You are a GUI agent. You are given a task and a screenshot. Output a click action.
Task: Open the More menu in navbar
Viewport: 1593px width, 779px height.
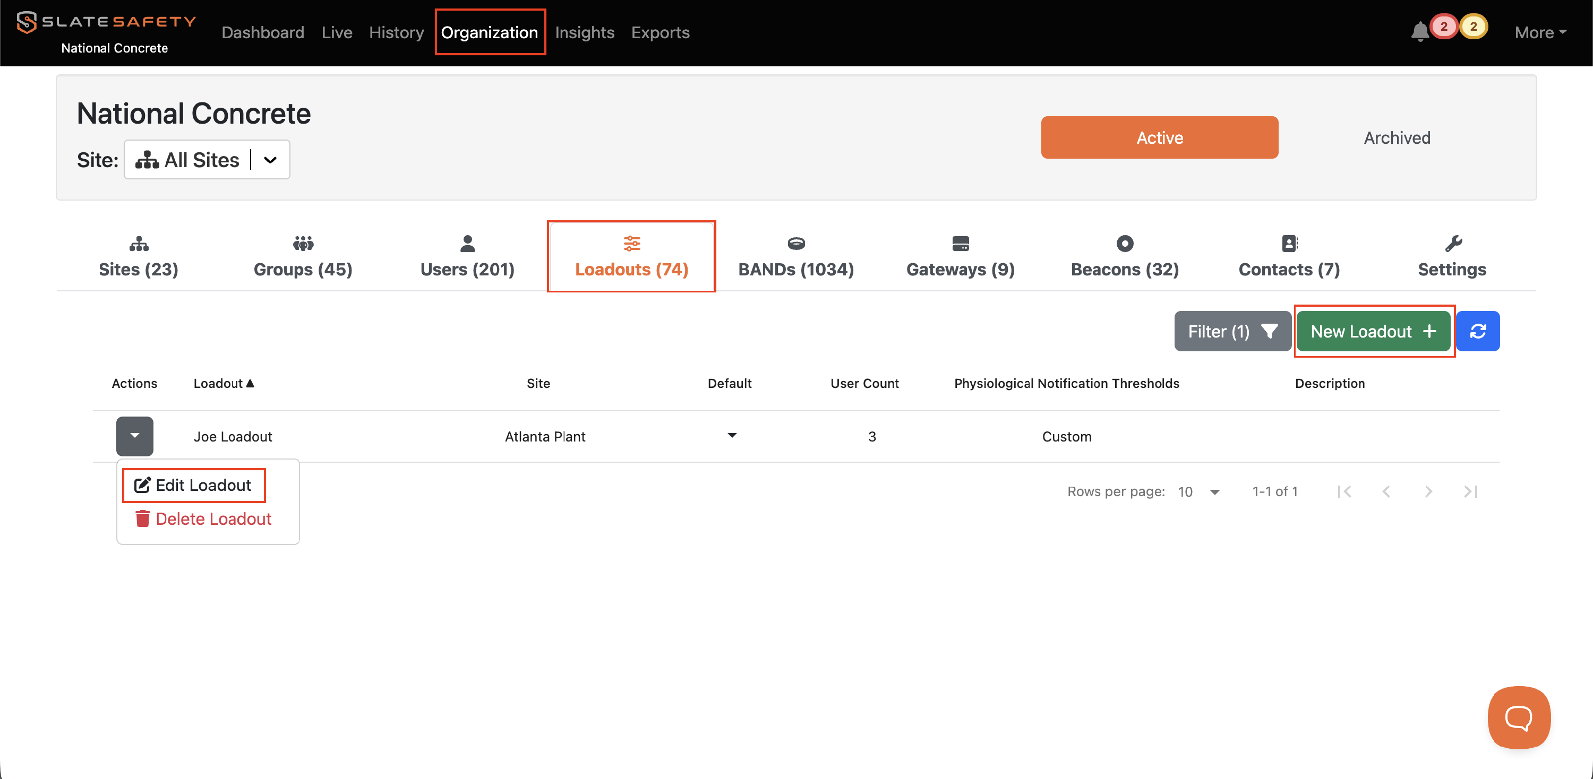click(x=1539, y=32)
